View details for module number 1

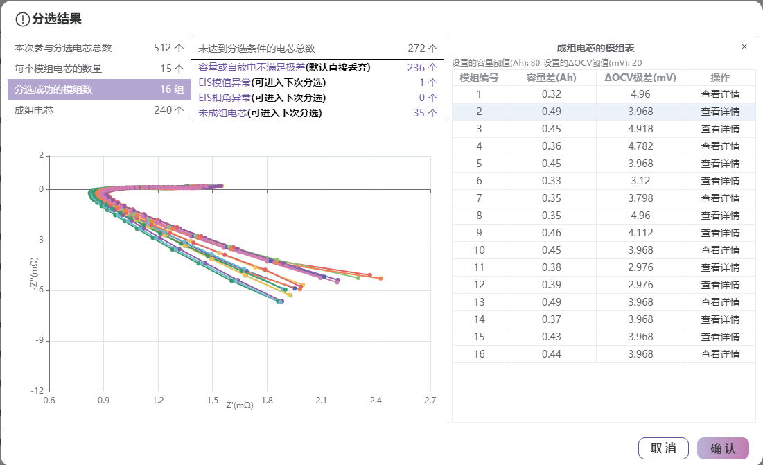719,94
